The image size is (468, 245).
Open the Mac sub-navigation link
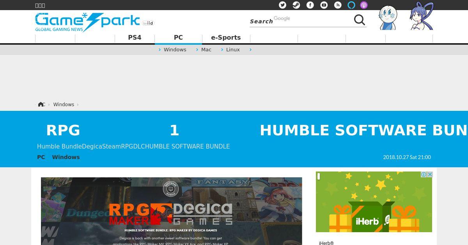pyautogui.click(x=206, y=50)
